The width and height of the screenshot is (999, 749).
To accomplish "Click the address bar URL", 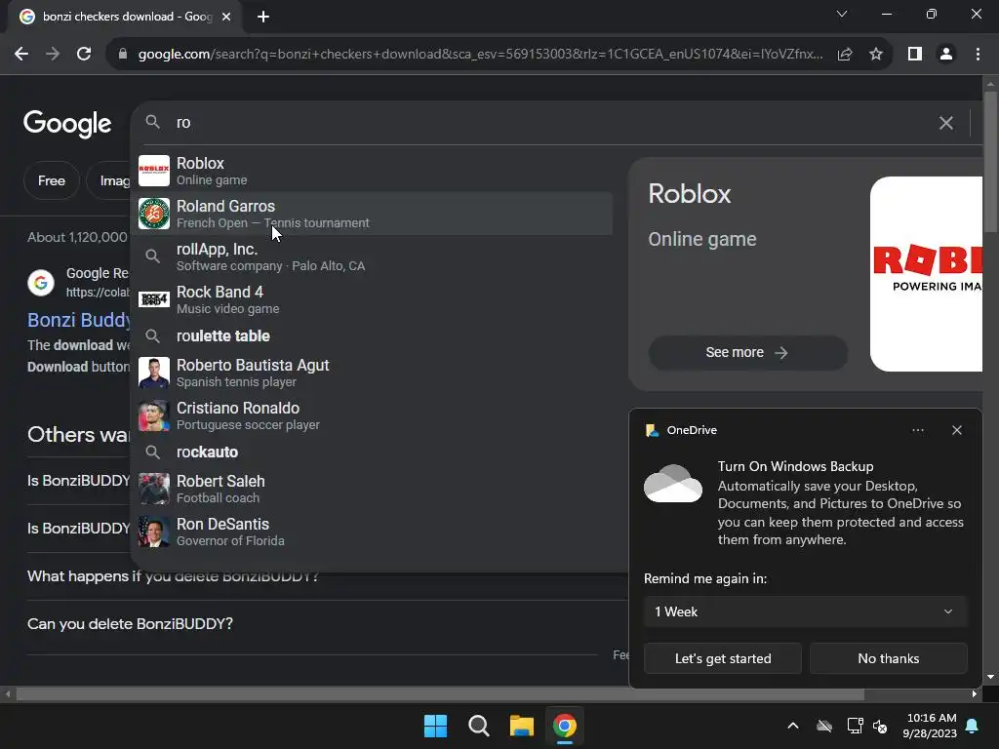I will coord(480,55).
